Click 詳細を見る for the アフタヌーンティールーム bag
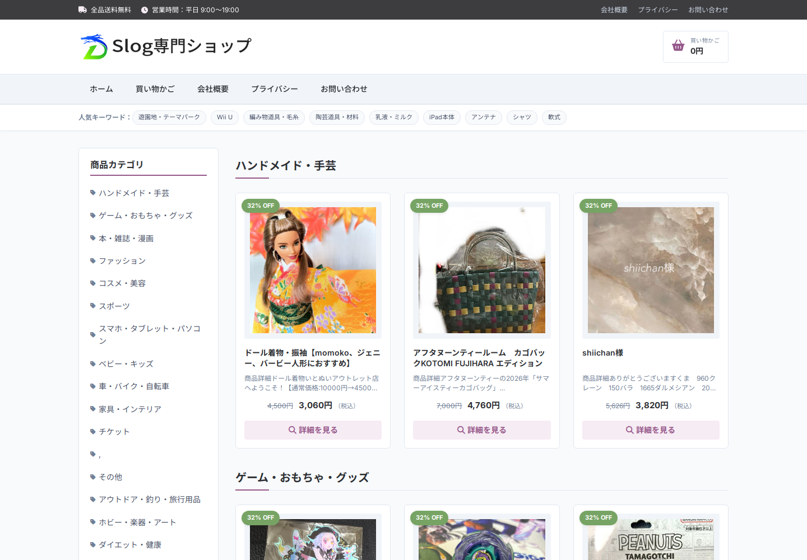The image size is (807, 560). (482, 430)
